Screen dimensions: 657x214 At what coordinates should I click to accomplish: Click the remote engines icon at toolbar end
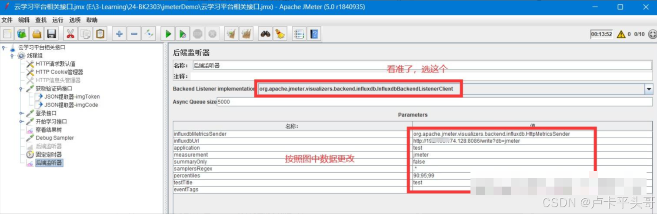point(652,34)
